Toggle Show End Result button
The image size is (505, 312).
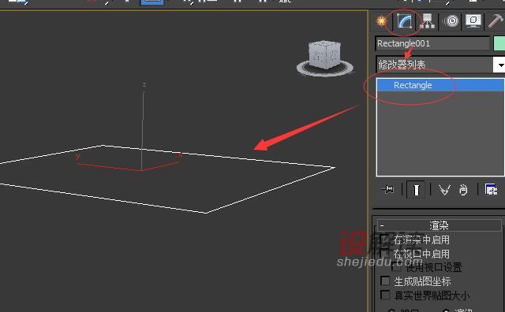click(416, 190)
